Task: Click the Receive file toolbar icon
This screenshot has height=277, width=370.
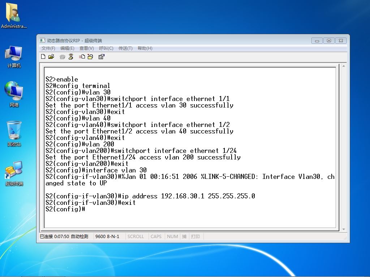Action: click(x=90, y=57)
